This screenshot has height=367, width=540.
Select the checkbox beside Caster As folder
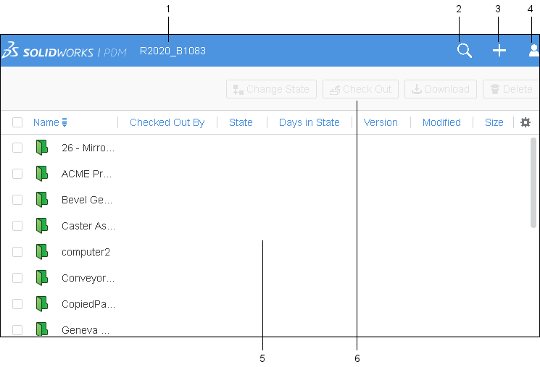pos(17,226)
